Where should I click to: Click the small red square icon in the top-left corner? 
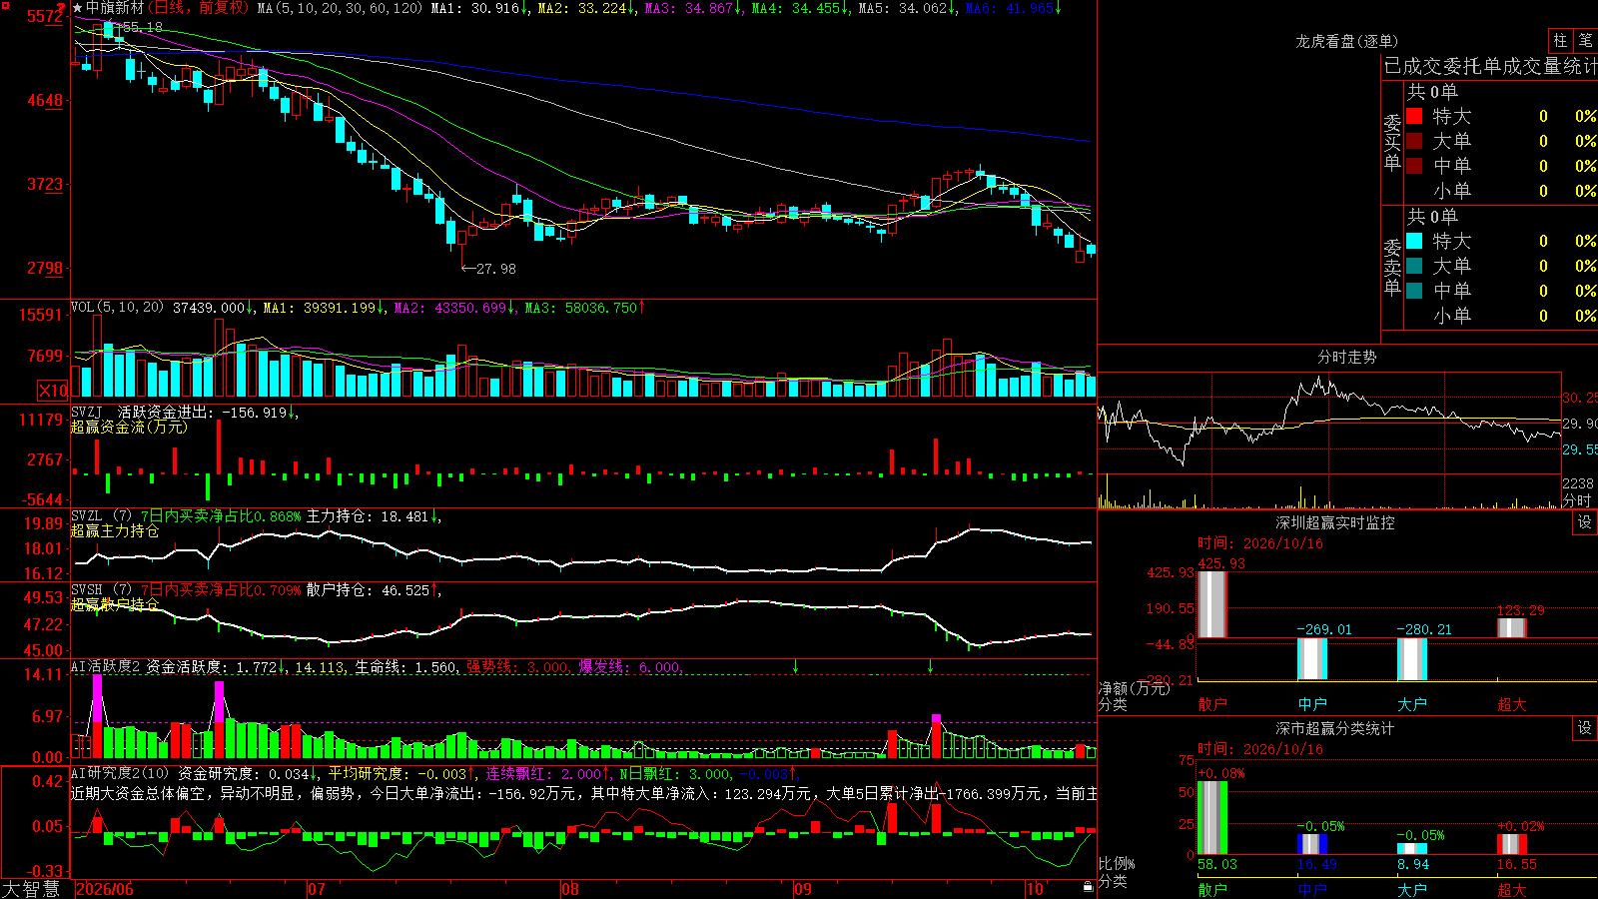coord(5,5)
